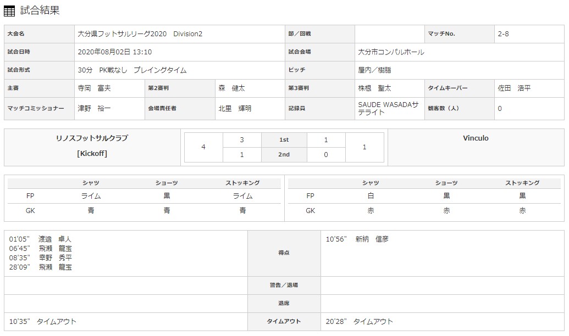This screenshot has height=336, width=569.
Task: Click home team name リノスフットサルクラブ
Action: [x=92, y=138]
